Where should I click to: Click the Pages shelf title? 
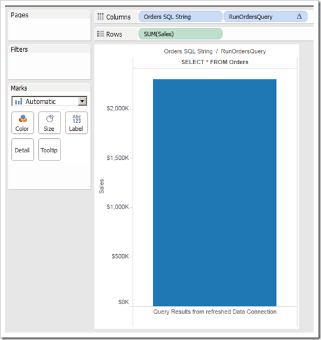coord(20,15)
